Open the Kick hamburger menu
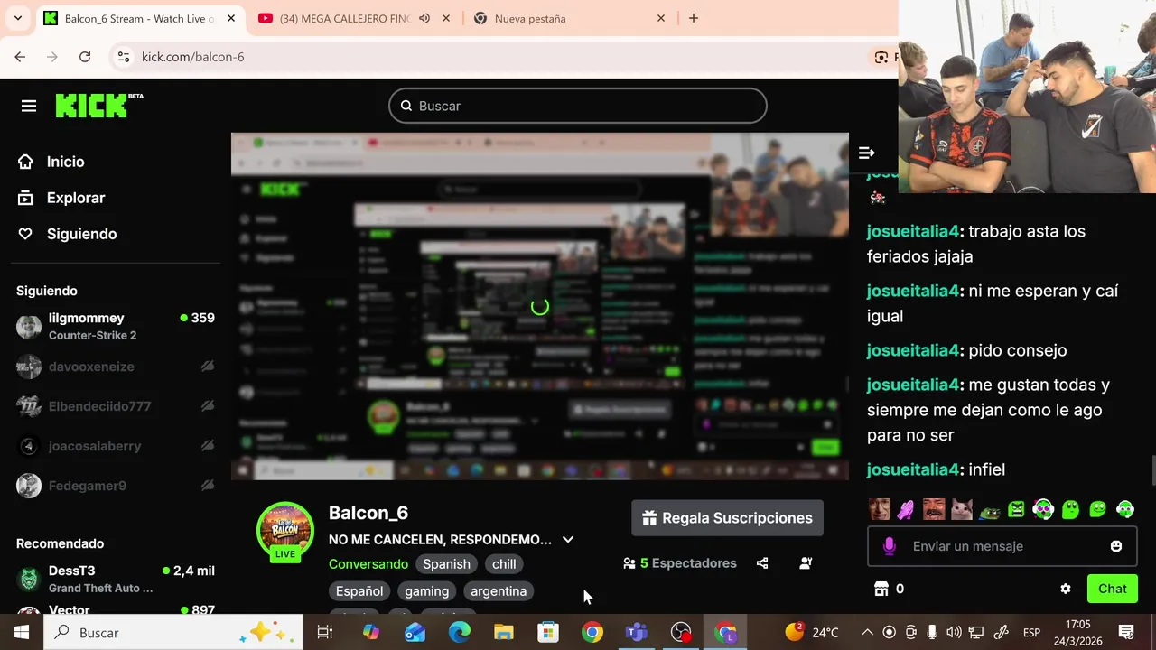Image resolution: width=1156 pixels, height=650 pixels. click(x=29, y=107)
